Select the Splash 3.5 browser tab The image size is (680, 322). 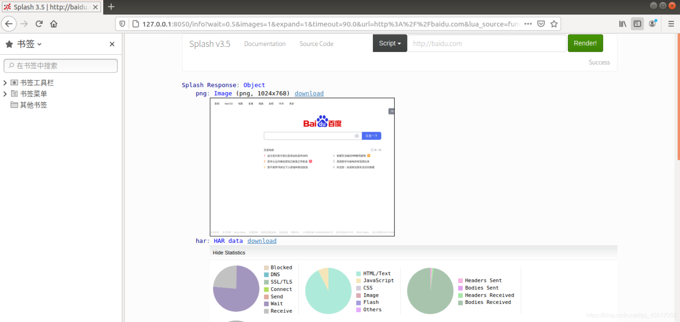tap(52, 7)
